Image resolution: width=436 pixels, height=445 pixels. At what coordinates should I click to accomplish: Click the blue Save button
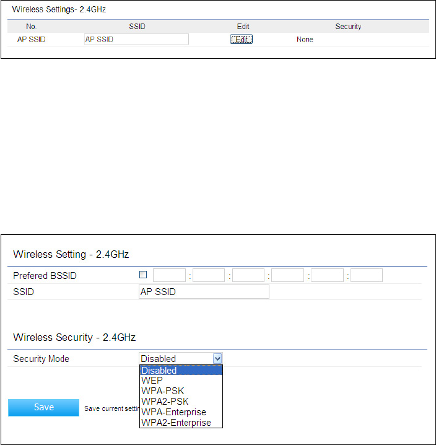(x=44, y=408)
